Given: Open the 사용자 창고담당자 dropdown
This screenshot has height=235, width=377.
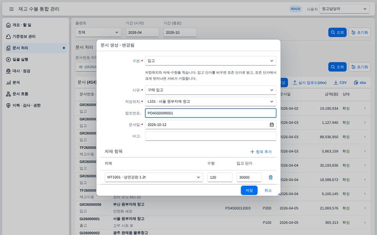Looking at the screenshot, I should (344, 9).
